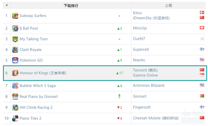Click the 8 Ball Pool app icon
The height and width of the screenshot is (126, 208).
15,28
